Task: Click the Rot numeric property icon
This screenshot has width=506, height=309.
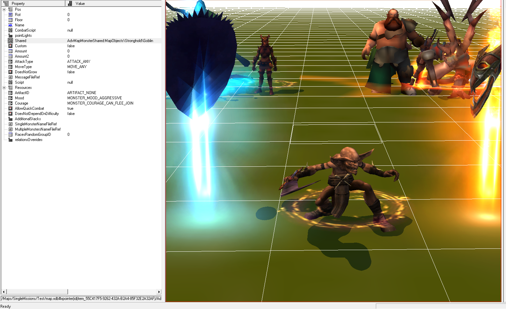Action: (x=10, y=15)
